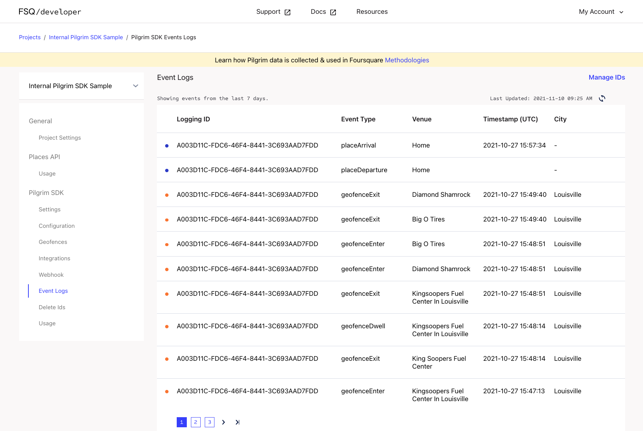The width and height of the screenshot is (643, 431).
Task: Click blue dot beside placeArrival row
Action: [167, 146]
